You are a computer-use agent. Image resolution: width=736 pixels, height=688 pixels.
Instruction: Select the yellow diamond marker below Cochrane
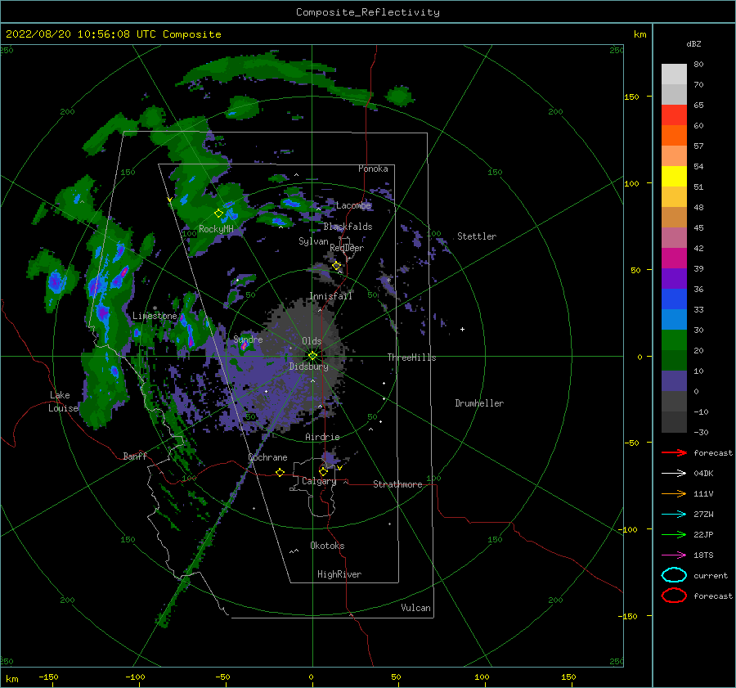pyautogui.click(x=280, y=472)
